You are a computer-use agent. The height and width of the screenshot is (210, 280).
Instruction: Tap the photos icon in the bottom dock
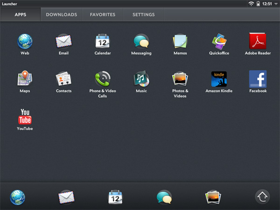pos(213,197)
